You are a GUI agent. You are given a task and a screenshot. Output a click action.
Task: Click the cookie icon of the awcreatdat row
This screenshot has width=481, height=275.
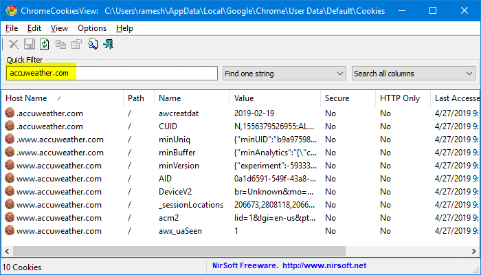pos(10,113)
